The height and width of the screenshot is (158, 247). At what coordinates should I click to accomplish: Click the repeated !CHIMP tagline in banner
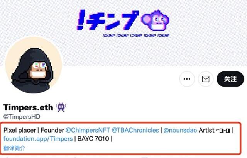pos(136,35)
